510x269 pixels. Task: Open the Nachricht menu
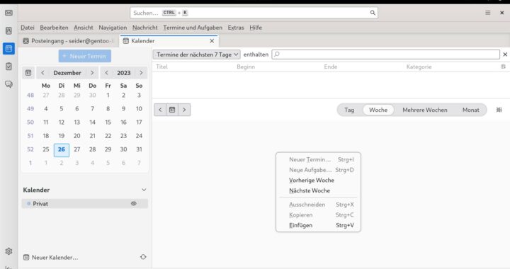coord(144,28)
